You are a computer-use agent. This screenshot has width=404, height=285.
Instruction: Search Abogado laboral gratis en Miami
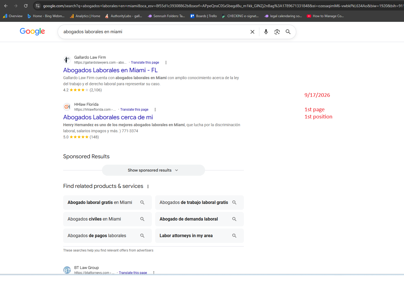coord(108,203)
